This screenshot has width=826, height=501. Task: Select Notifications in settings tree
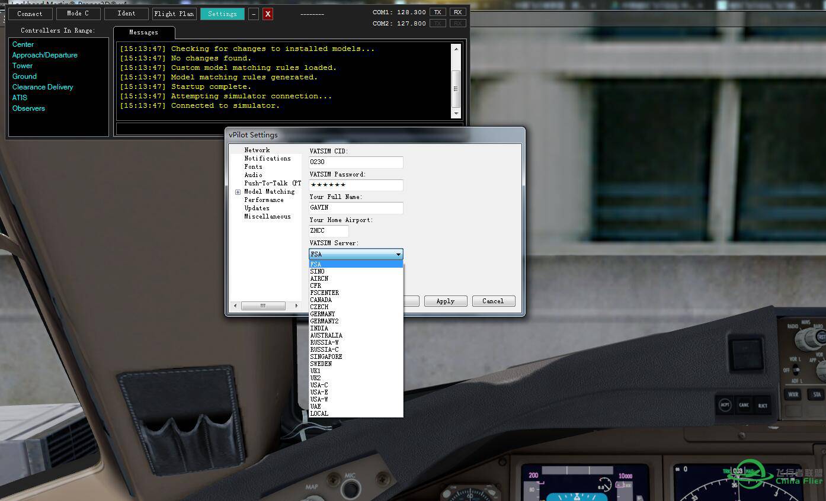[x=268, y=159]
